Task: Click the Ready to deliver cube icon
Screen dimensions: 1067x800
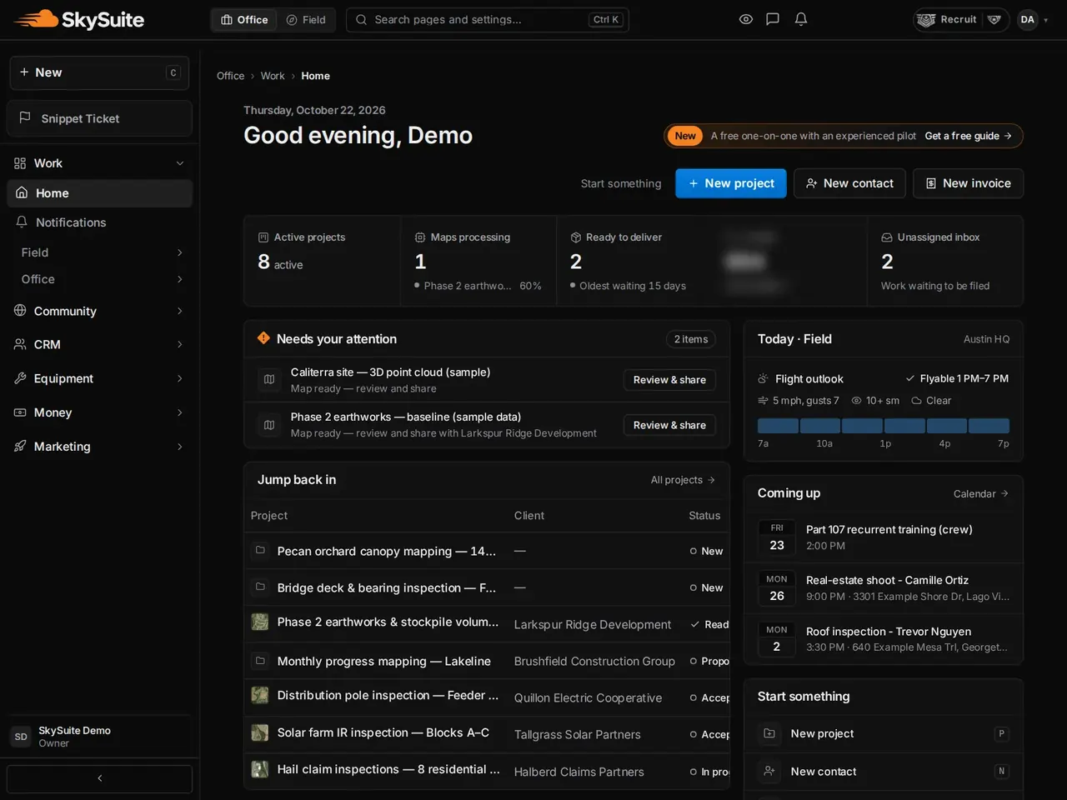Action: tap(575, 237)
